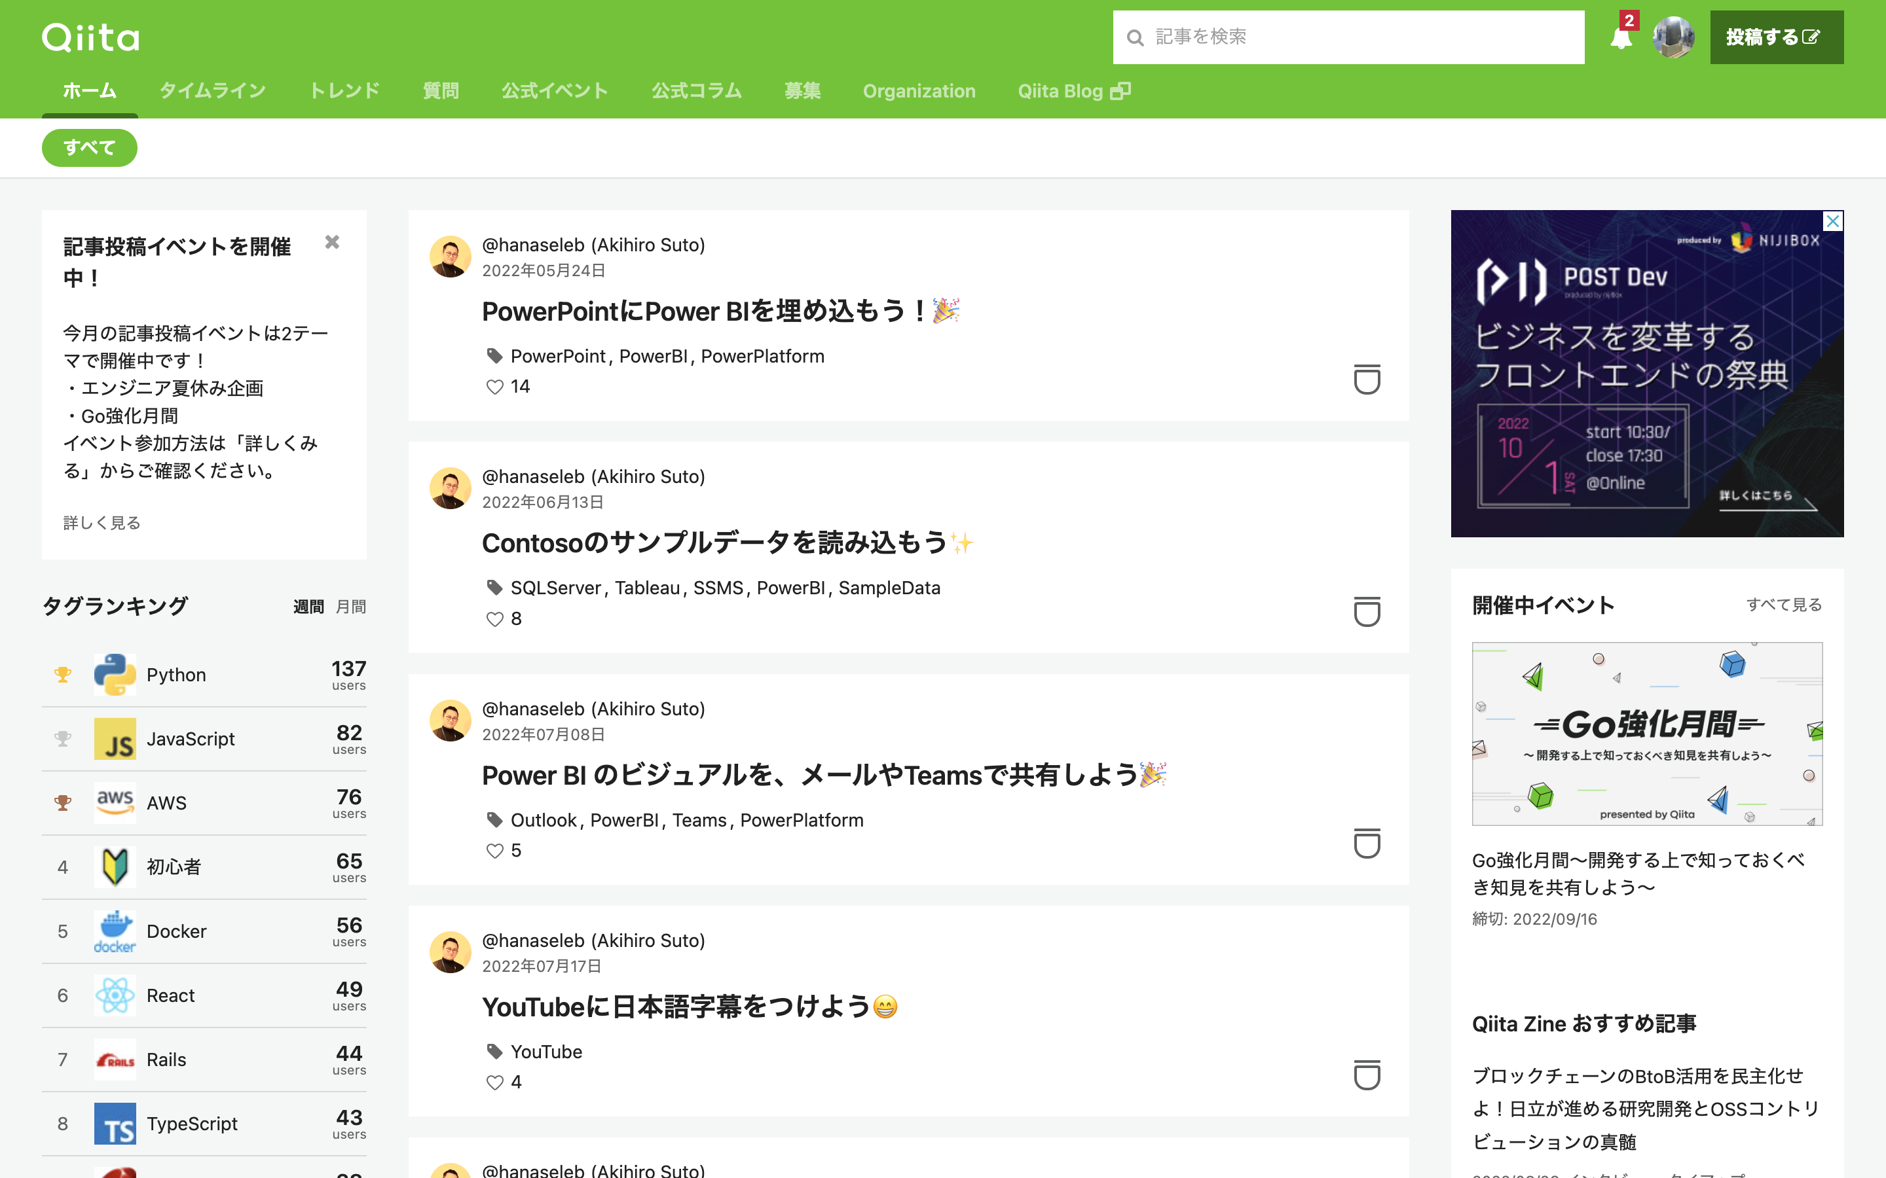Viewport: 1886px width, 1178px height.
Task: Click the heart icon with 8 likes
Action: [x=495, y=619]
